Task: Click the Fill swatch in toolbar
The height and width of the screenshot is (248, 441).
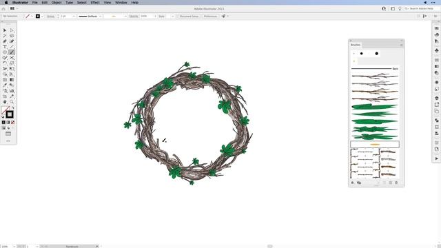Action: (5, 110)
